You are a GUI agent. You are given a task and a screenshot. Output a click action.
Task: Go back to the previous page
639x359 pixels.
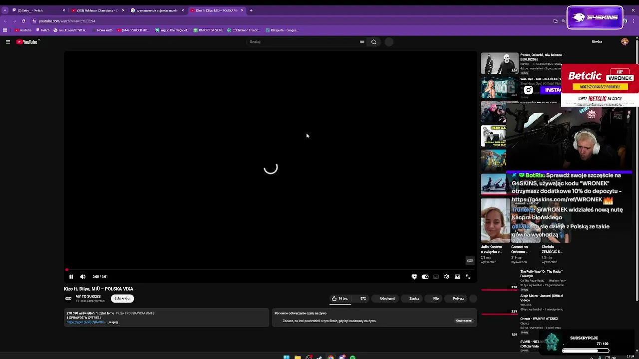pos(5,21)
